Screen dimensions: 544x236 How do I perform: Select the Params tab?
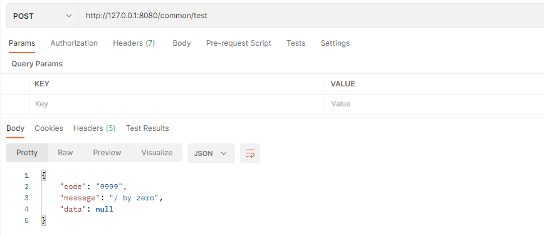tap(22, 43)
